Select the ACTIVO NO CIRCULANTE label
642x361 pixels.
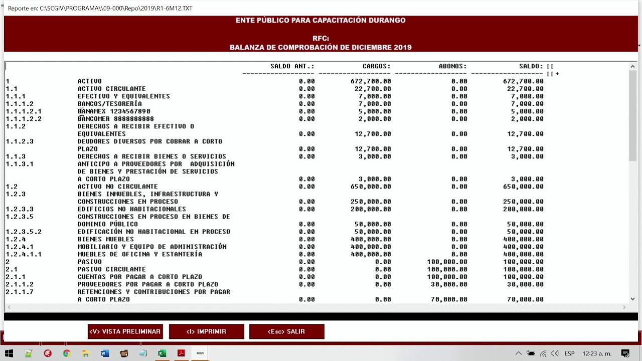pos(118,187)
